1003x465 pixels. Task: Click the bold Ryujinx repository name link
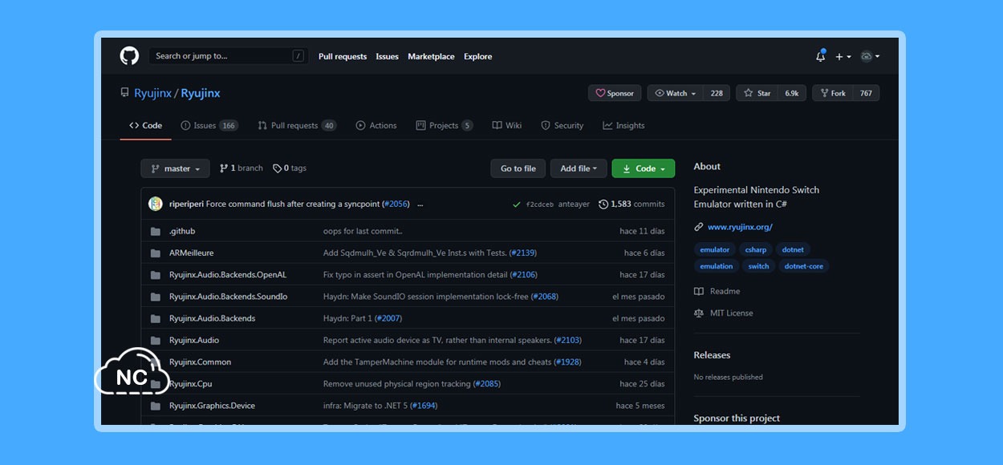pyautogui.click(x=201, y=93)
